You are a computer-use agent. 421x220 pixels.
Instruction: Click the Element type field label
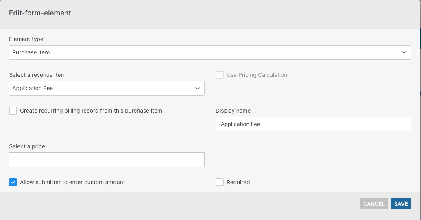click(26, 39)
